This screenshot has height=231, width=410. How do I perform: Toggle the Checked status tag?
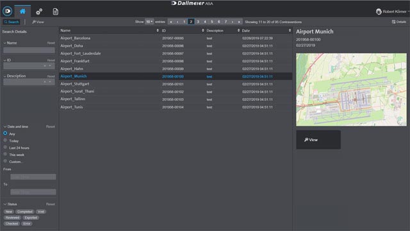point(12,224)
